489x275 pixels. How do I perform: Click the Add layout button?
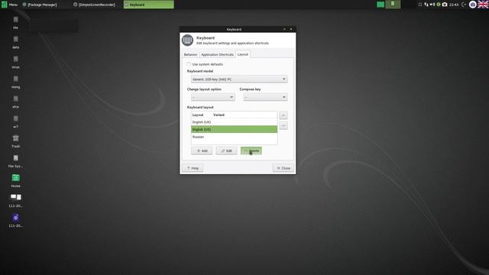[x=202, y=151]
